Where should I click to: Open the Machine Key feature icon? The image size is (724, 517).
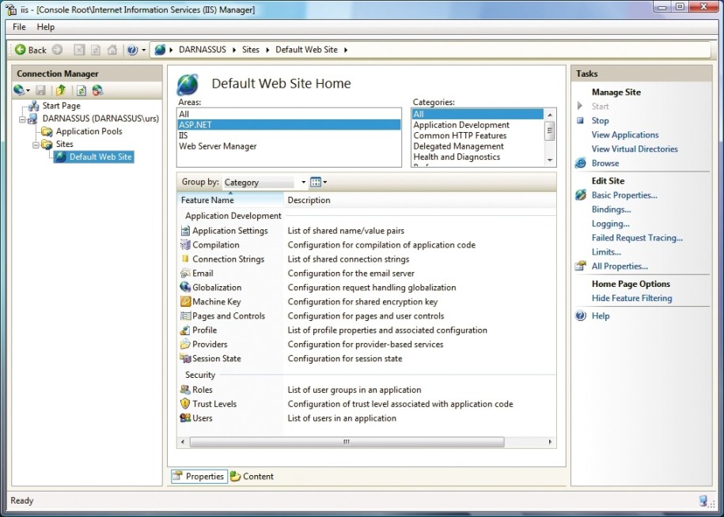tap(185, 302)
